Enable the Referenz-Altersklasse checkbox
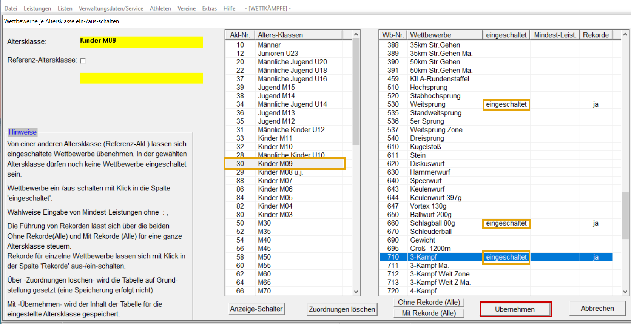The width and height of the screenshot is (631, 324). click(83, 61)
